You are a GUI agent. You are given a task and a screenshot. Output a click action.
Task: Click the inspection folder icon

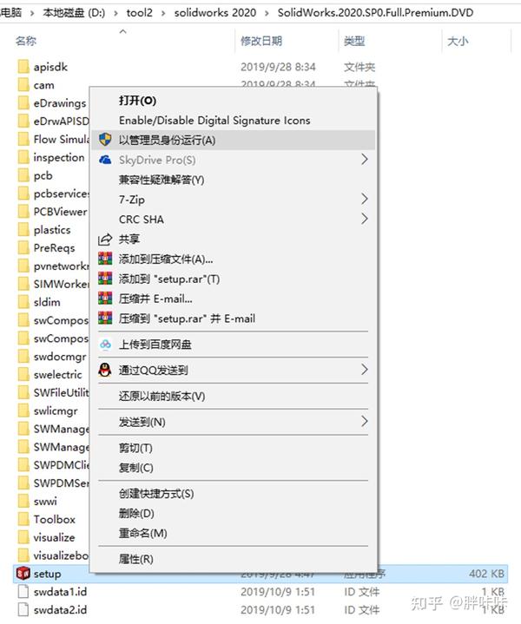click(x=23, y=157)
